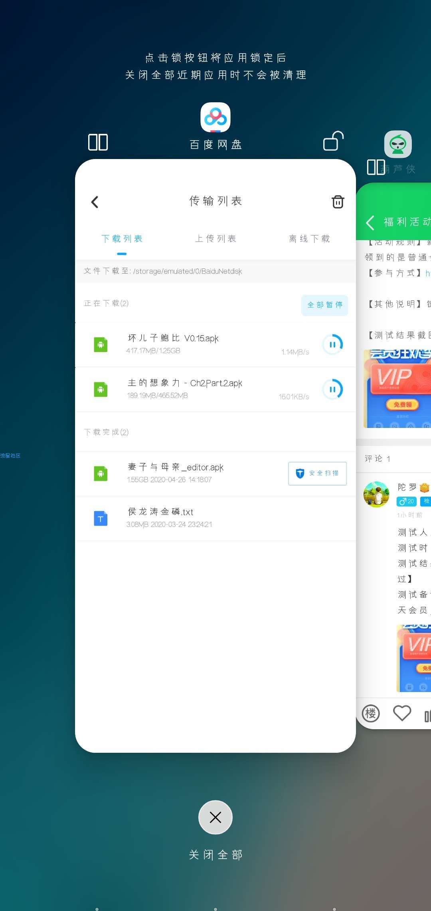
Task: Tap 关闭全部 label
Action: point(215,855)
